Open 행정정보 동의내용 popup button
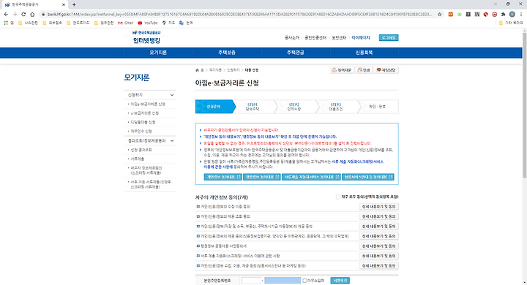Viewport: 527px width, 285px height. click(262, 177)
